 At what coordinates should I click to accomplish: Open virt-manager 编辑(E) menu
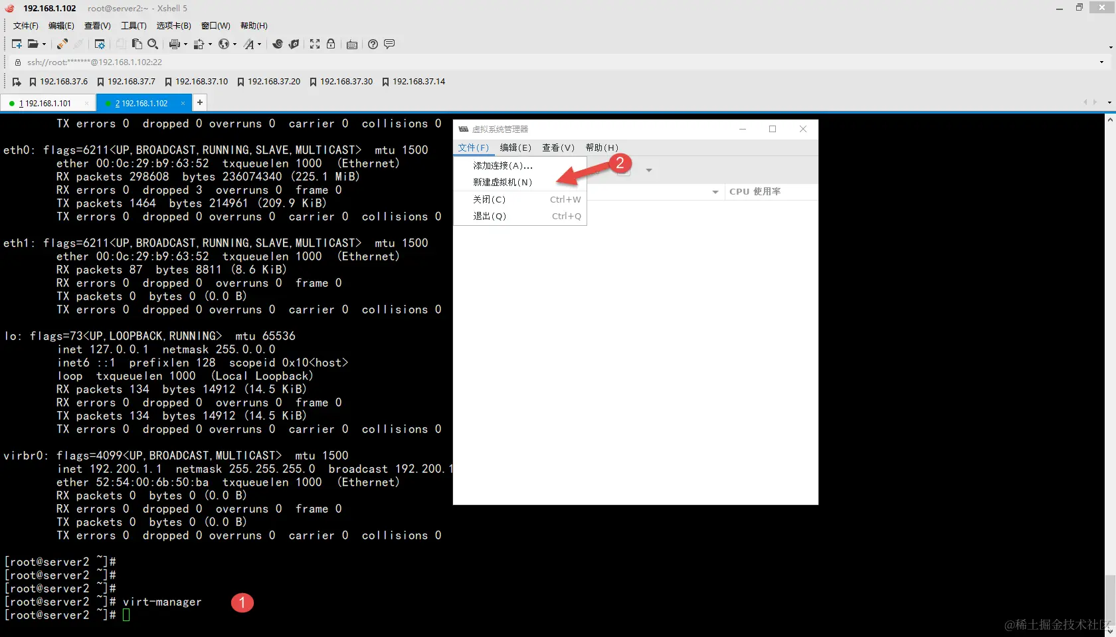(515, 147)
